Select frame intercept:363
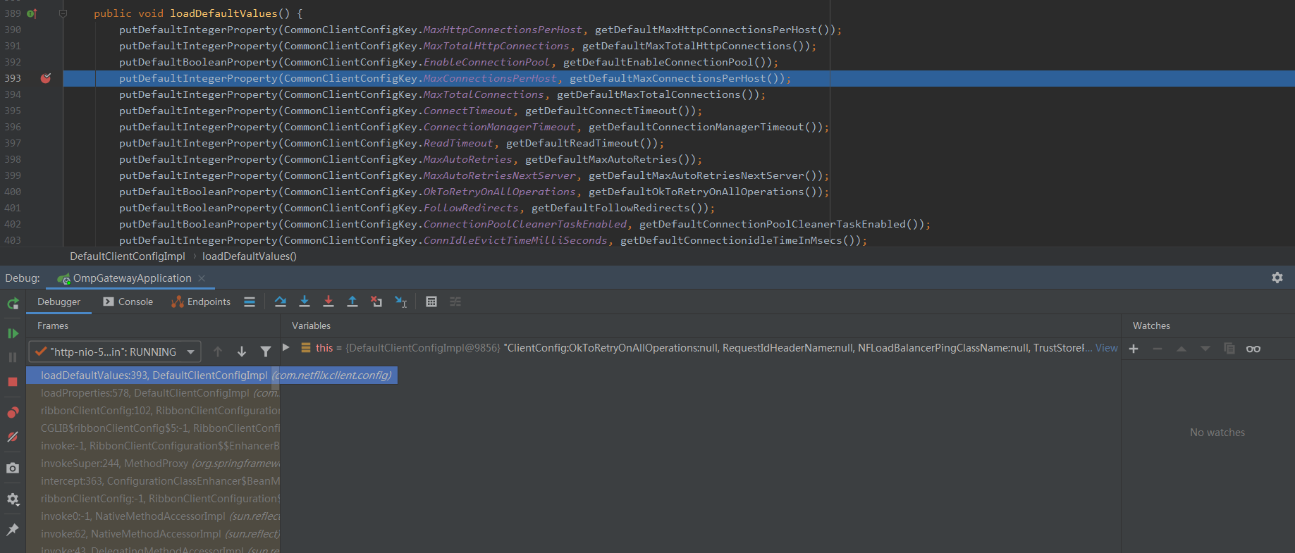This screenshot has width=1295, height=553. click(153, 481)
